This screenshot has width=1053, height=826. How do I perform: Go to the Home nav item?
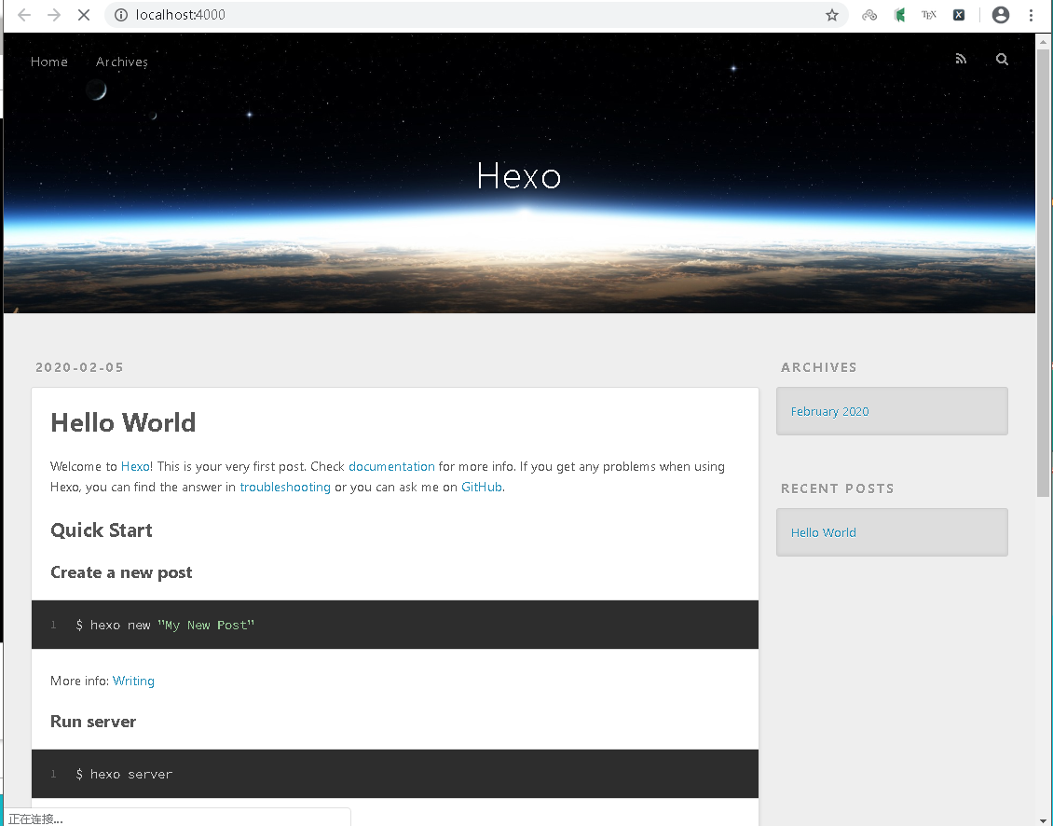(49, 62)
